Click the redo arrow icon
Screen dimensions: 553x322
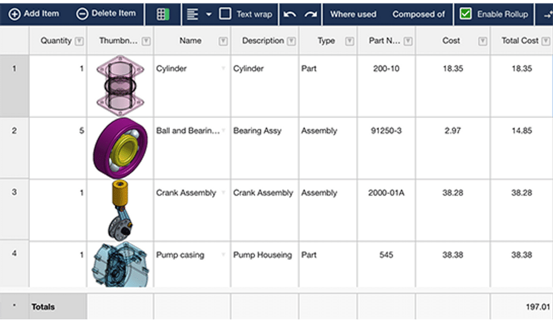[x=310, y=15]
